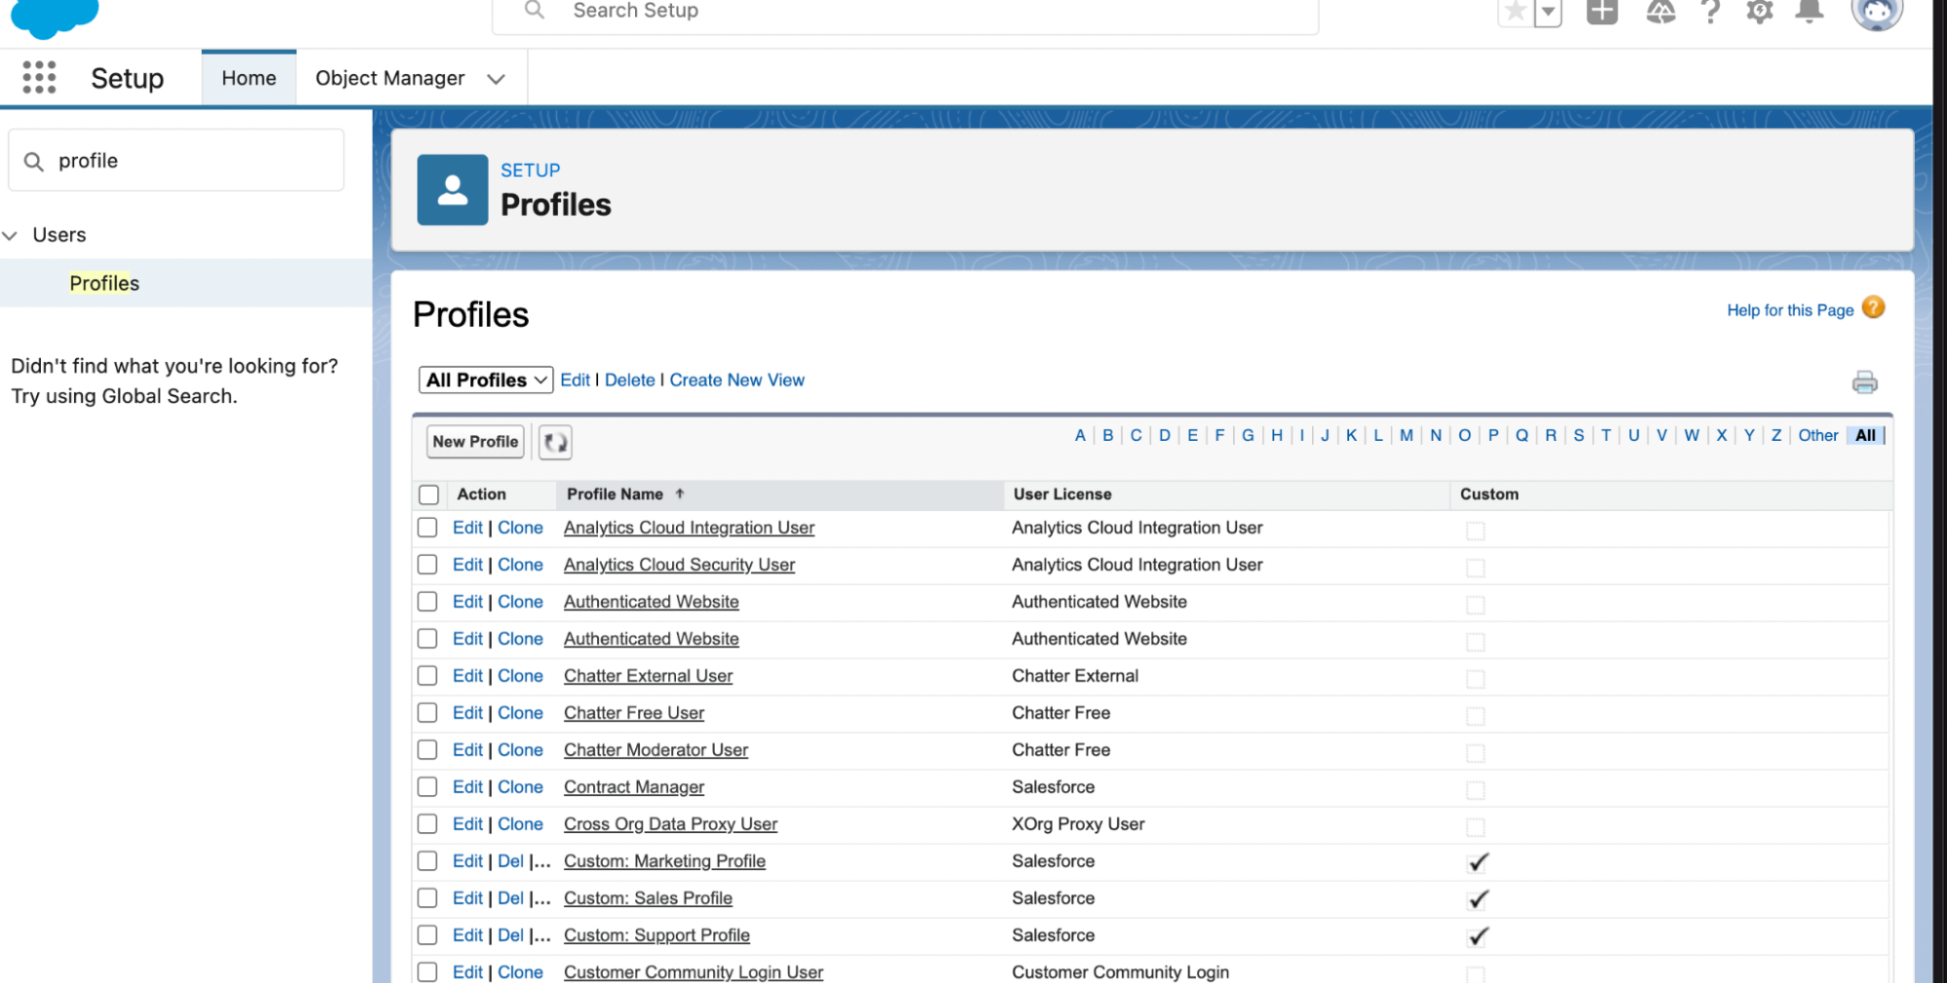The height and width of the screenshot is (984, 1947).
Task: Open the Create New View link
Action: (736, 380)
